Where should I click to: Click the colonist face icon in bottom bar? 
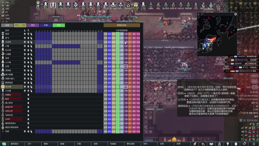coord(203,144)
